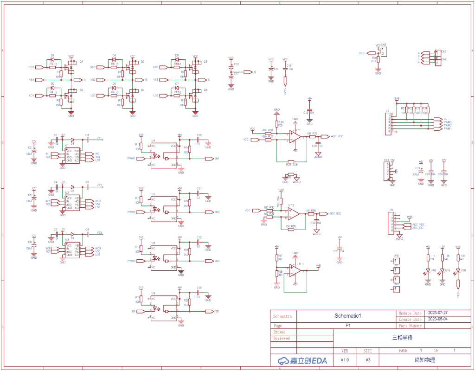Click the U7.2 op-amp symbol
Screen dimensions: 475x371
(x=294, y=214)
